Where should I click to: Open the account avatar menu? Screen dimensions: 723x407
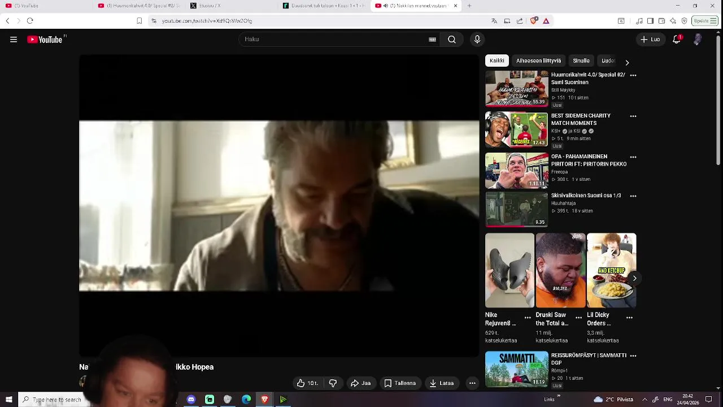pyautogui.click(x=698, y=40)
